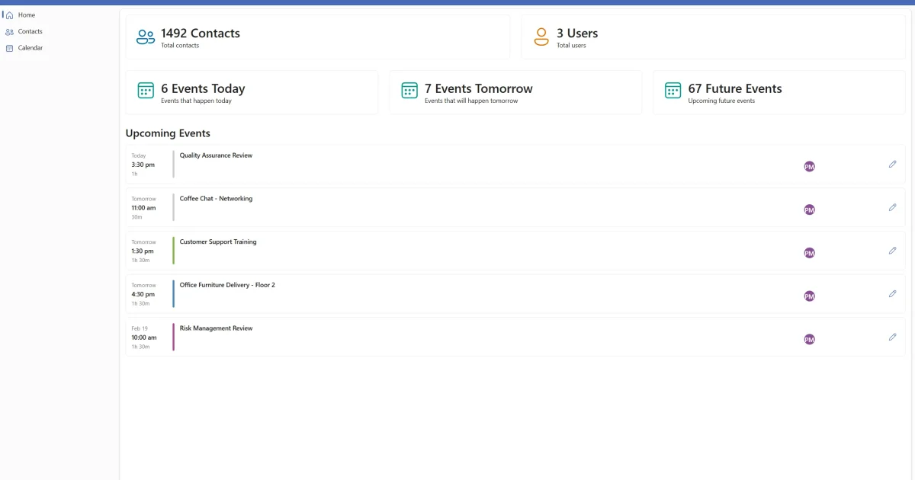Click the Upcoming Events heading

point(168,133)
